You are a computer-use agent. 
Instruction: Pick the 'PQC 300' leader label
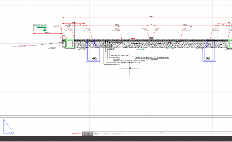[116, 65]
